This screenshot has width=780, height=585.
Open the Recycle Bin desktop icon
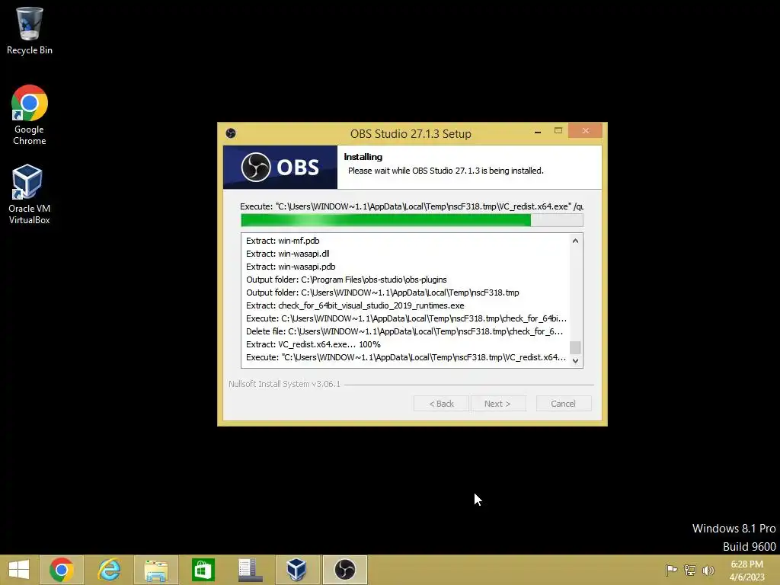click(x=30, y=30)
